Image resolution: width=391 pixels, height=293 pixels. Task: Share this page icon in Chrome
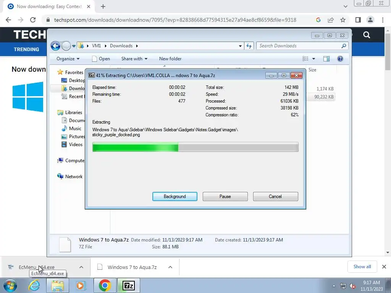331,20
